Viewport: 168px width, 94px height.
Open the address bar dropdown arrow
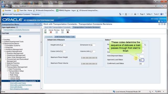[x=156, y=6]
